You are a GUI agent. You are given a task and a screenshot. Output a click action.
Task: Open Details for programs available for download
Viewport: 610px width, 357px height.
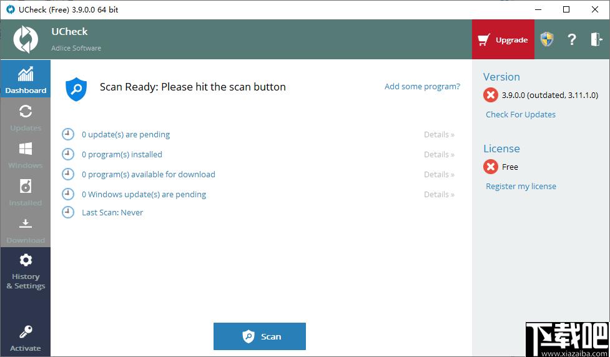tap(439, 174)
